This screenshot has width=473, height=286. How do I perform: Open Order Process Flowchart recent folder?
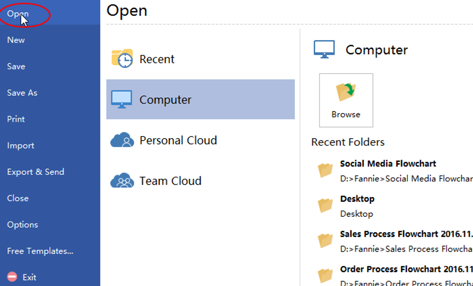(406, 269)
